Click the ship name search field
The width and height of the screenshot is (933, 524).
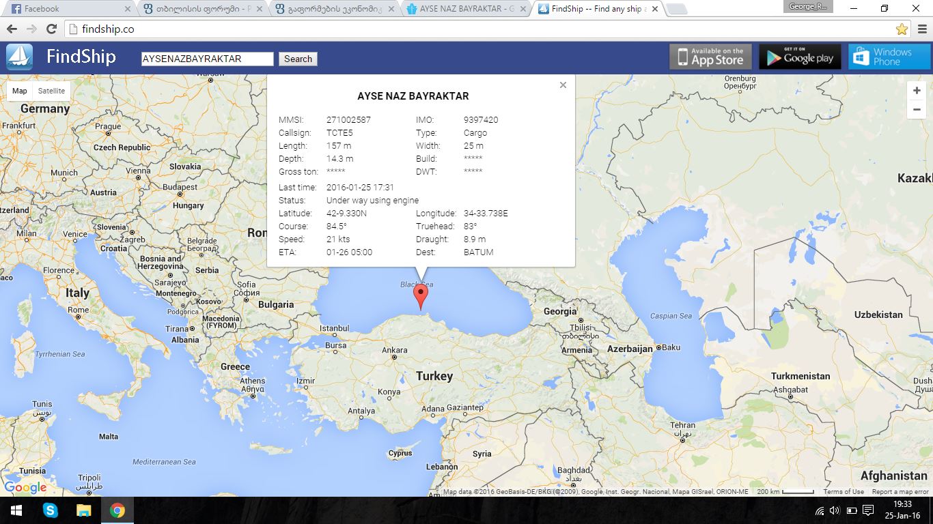[x=207, y=59]
